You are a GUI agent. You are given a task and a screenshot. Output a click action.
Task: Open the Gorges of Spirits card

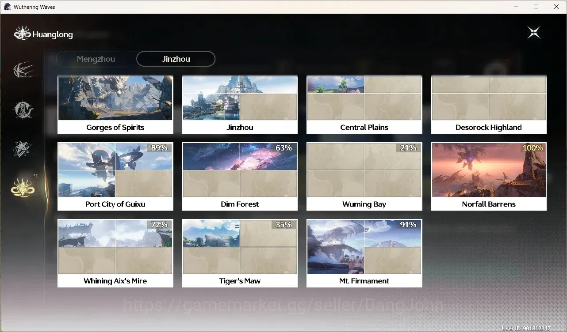(115, 105)
